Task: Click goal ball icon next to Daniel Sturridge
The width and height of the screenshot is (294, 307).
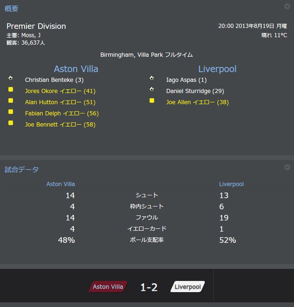Action: [x=152, y=89]
